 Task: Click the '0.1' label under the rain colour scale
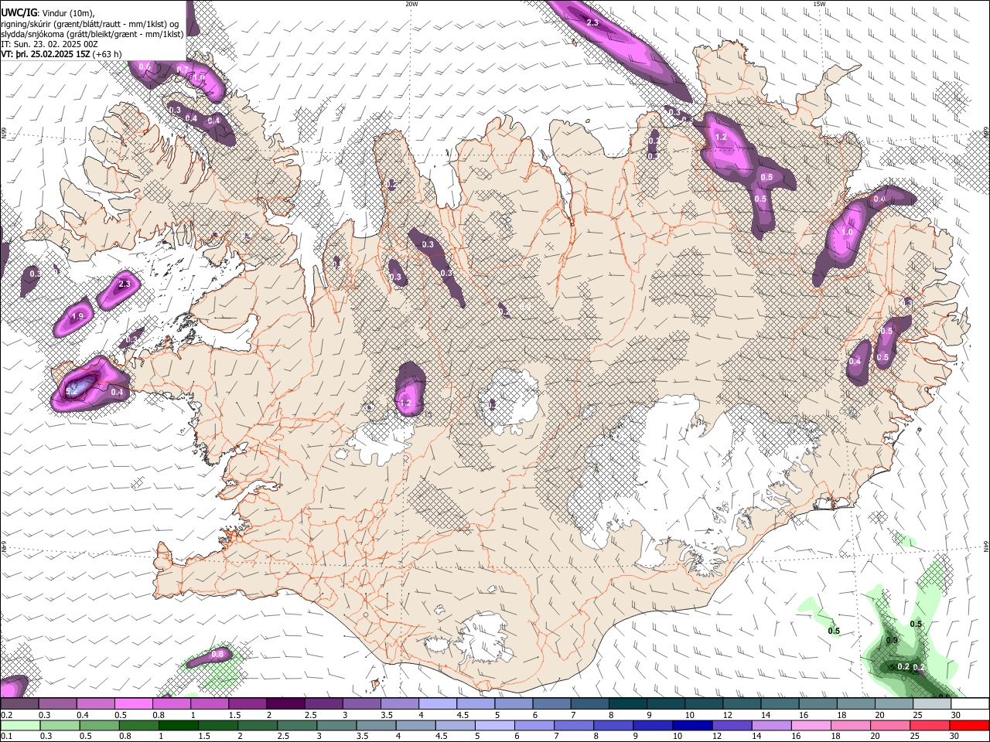tap(6, 737)
